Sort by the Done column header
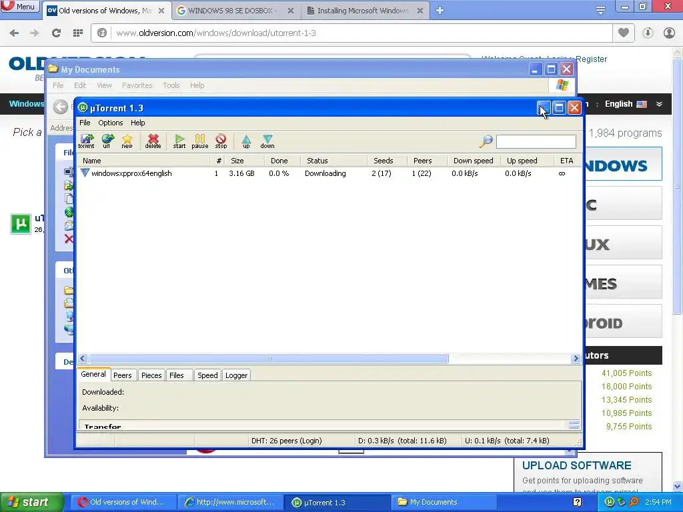Screen dimensions: 683x512 282,161
